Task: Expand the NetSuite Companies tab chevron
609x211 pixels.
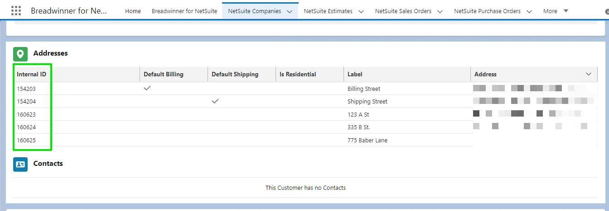Action: pyautogui.click(x=290, y=11)
